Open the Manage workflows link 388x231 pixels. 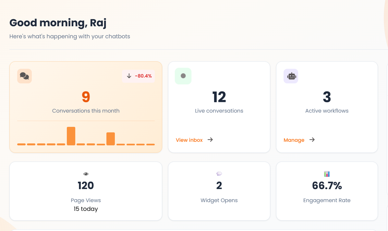[294, 140]
